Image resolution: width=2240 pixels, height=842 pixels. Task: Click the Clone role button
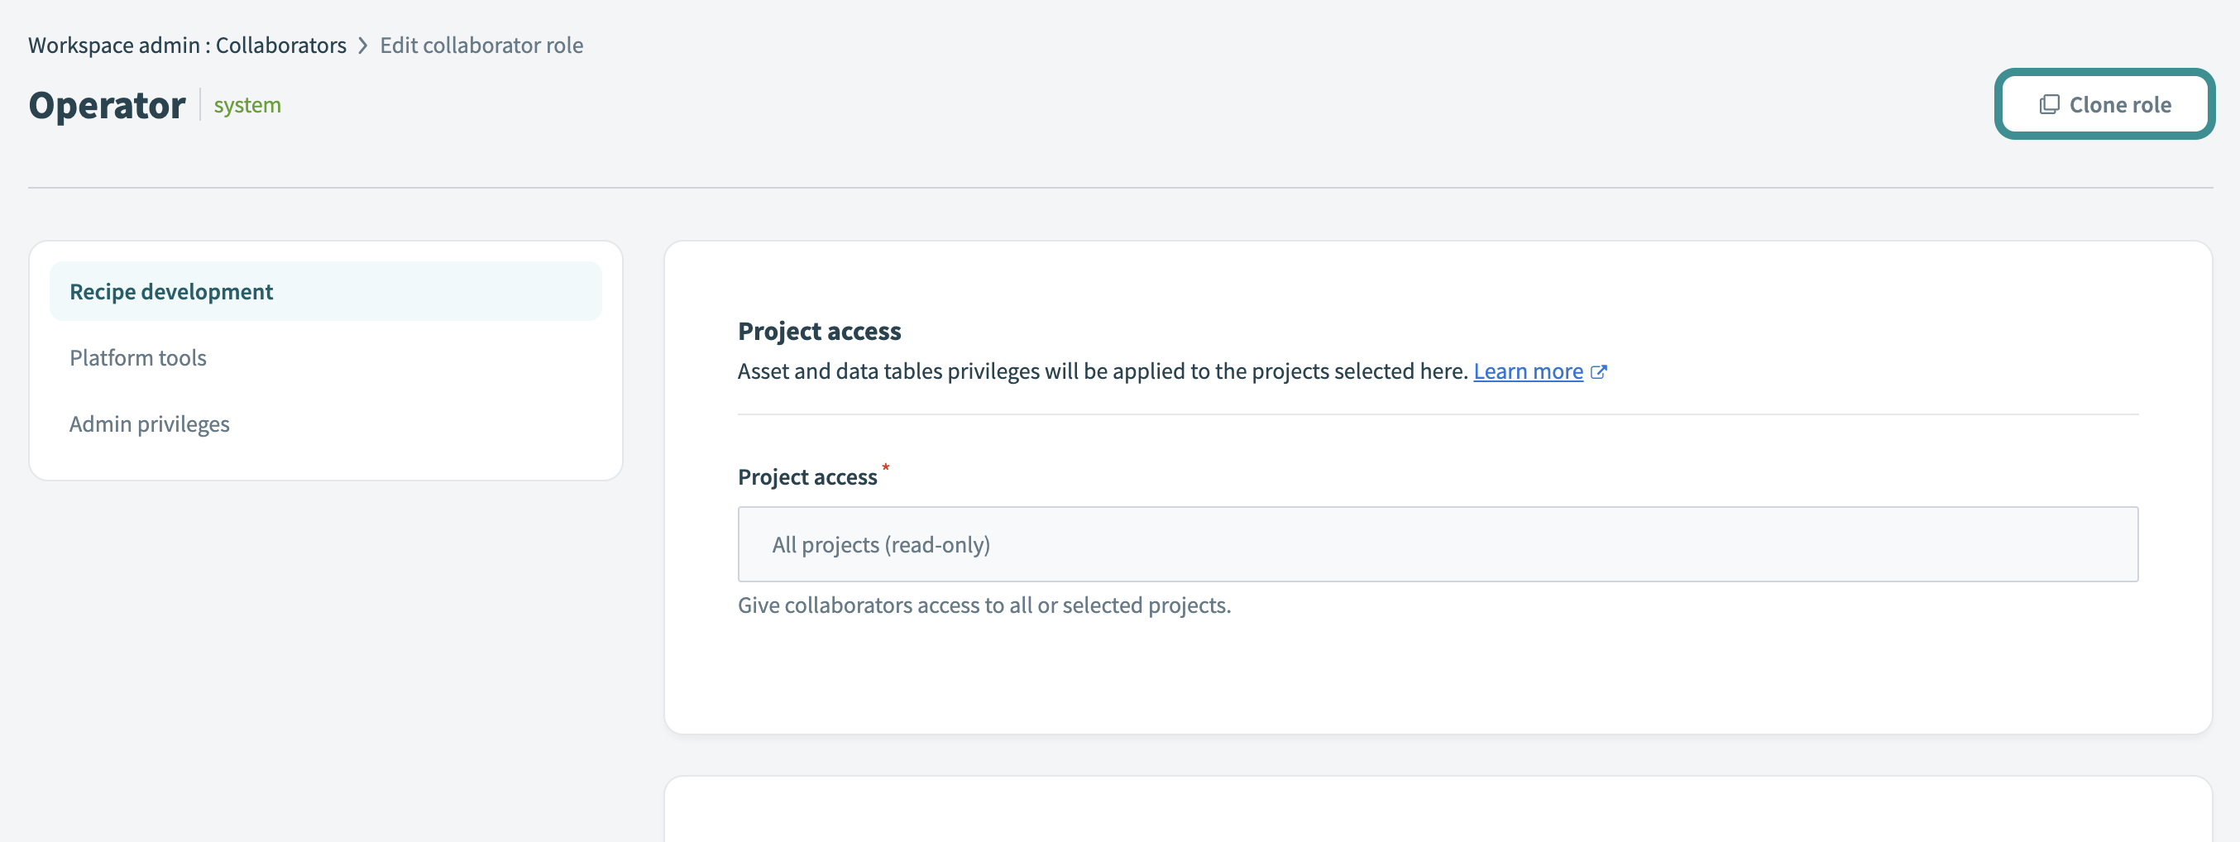click(x=2104, y=104)
